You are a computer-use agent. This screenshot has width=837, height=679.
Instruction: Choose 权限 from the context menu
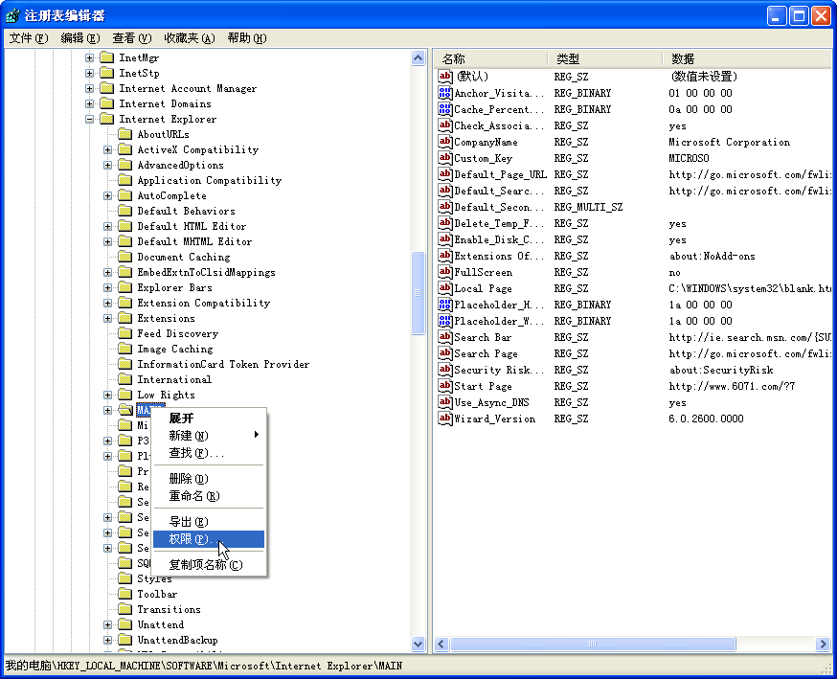(188, 539)
